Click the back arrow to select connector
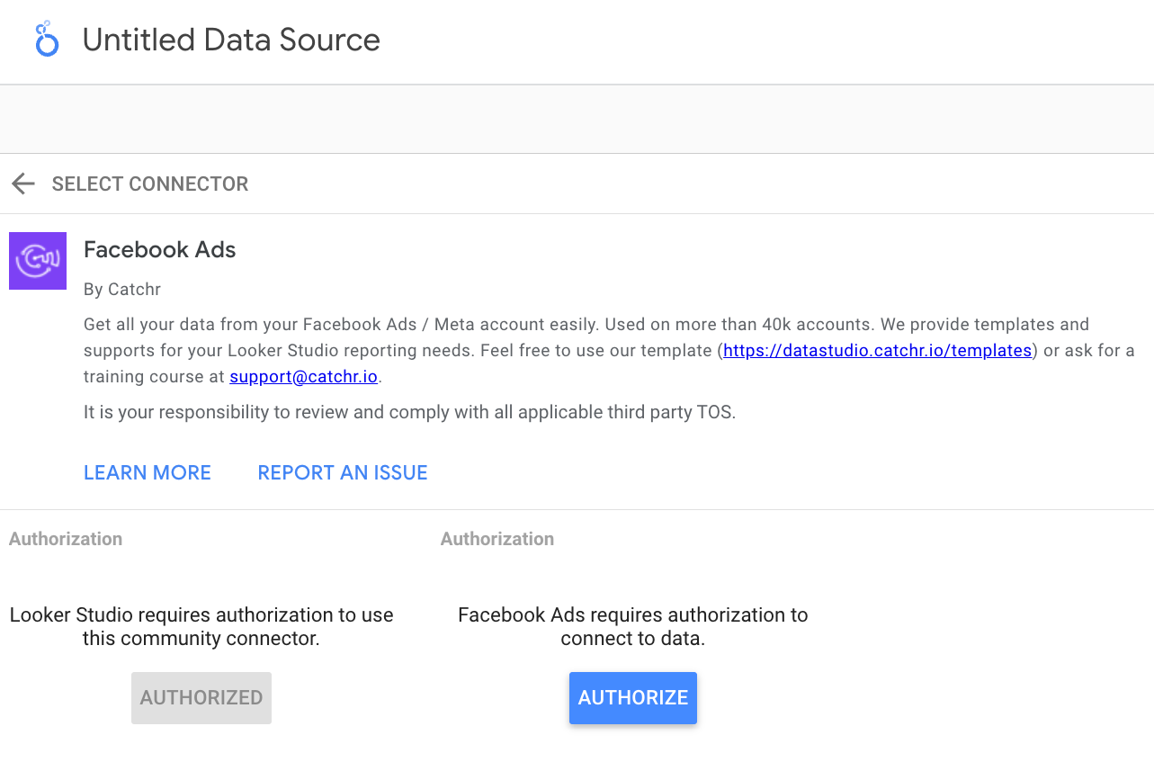1154x771 pixels. (x=22, y=184)
